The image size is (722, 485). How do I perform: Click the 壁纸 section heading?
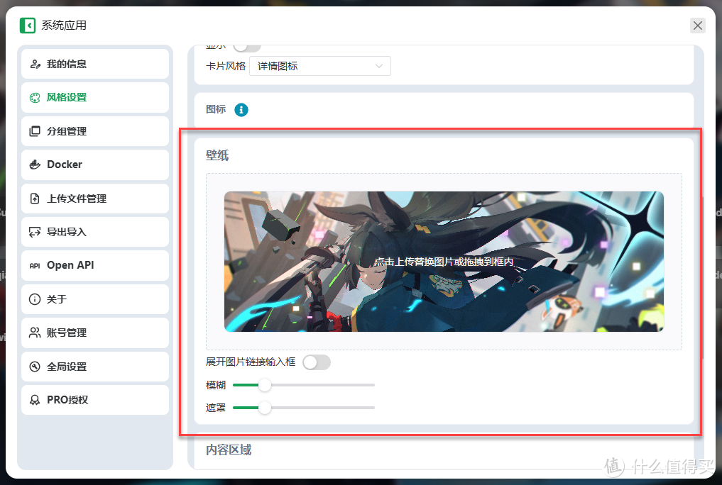click(x=217, y=155)
